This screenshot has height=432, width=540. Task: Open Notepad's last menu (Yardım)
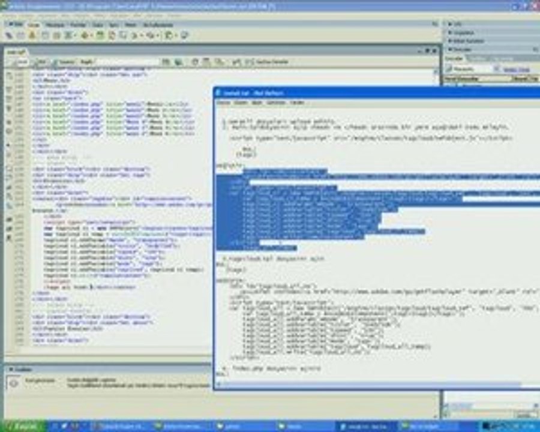point(297,103)
